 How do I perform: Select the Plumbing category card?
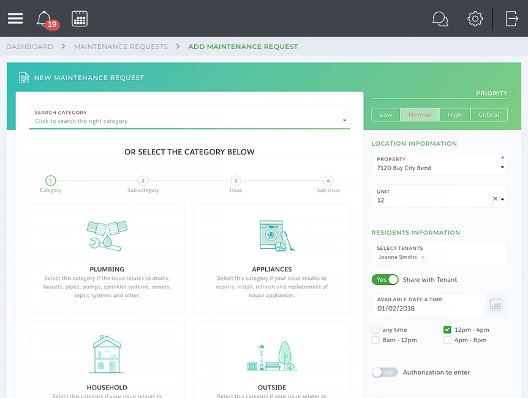pos(107,258)
